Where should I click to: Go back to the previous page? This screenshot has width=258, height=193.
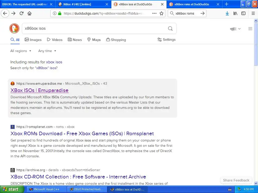[x=5, y=13]
